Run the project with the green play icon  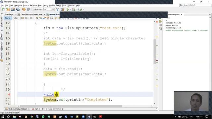[x=68, y=10]
